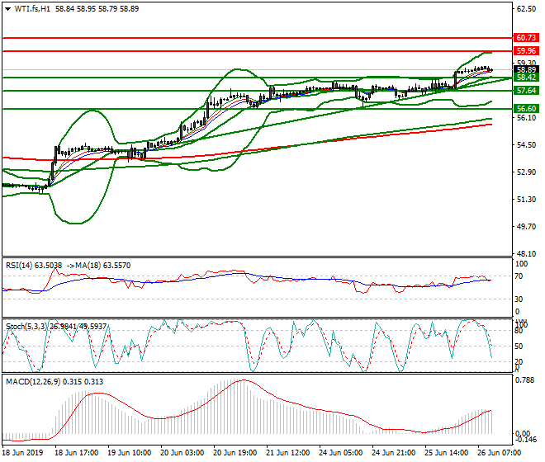Select the OHLC values 58.84 58.95 58.79 58.89

(97, 9)
